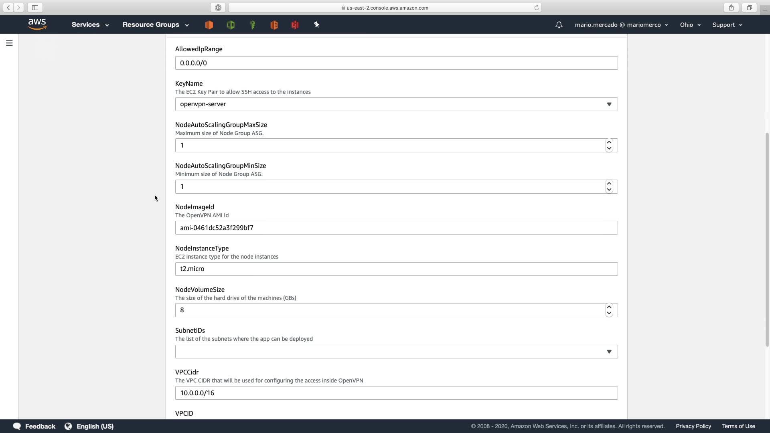770x433 pixels.
Task: Click the AllowedIpRange input field
Action: [396, 63]
